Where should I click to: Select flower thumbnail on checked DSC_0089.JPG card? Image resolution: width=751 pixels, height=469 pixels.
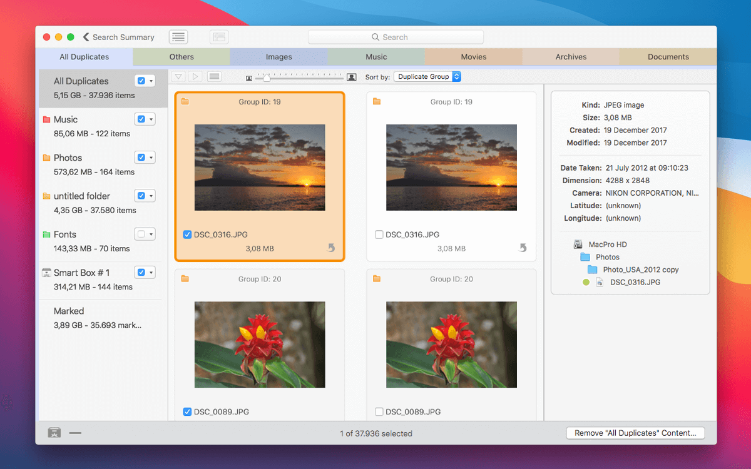(x=260, y=345)
